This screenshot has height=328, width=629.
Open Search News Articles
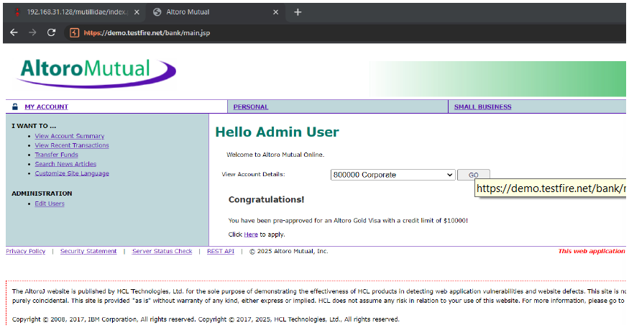pyautogui.click(x=65, y=164)
